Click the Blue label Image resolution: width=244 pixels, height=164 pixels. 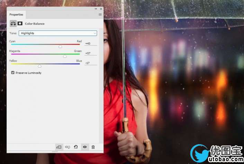coord(79,61)
